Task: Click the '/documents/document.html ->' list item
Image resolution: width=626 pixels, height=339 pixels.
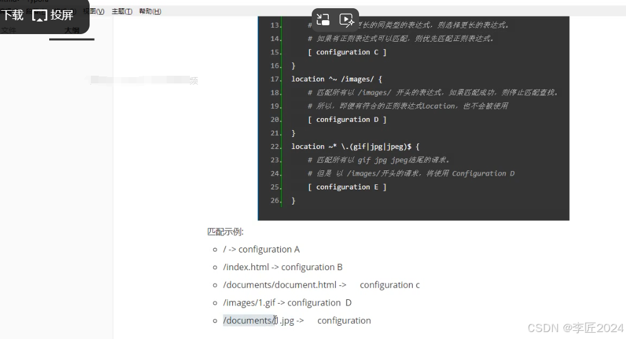Action: [x=284, y=285]
